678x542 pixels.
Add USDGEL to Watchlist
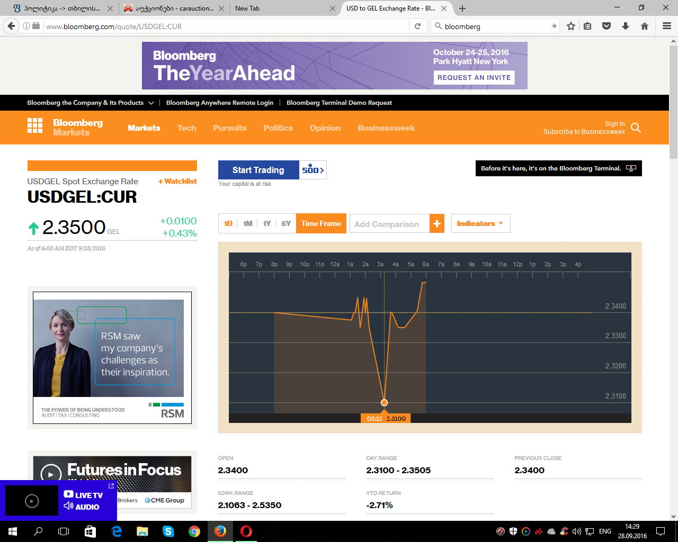click(x=177, y=181)
